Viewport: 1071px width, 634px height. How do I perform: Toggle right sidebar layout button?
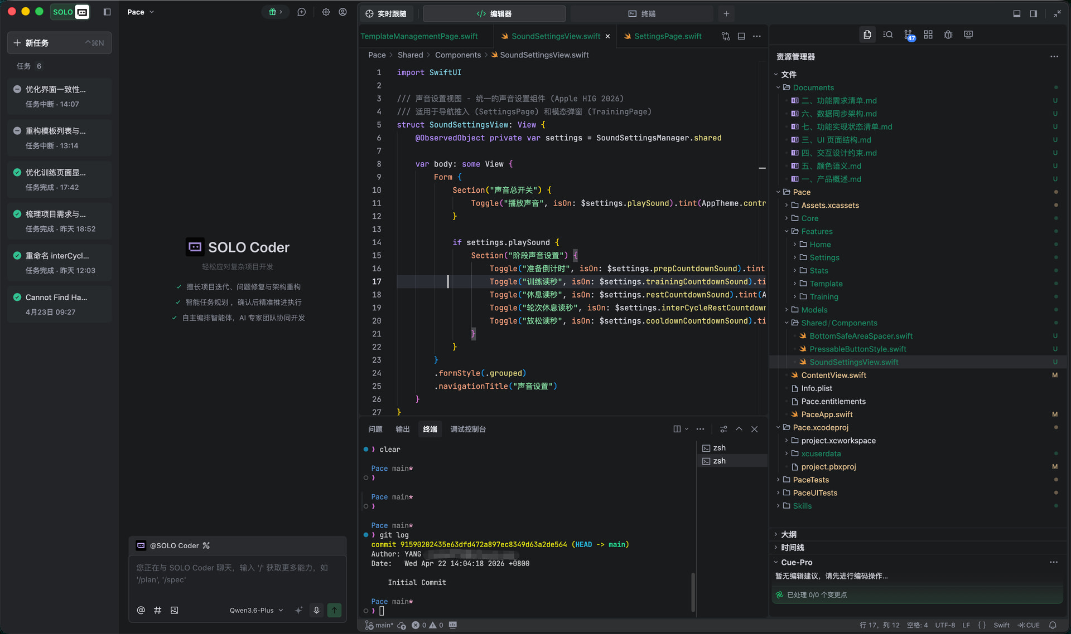tap(1034, 13)
